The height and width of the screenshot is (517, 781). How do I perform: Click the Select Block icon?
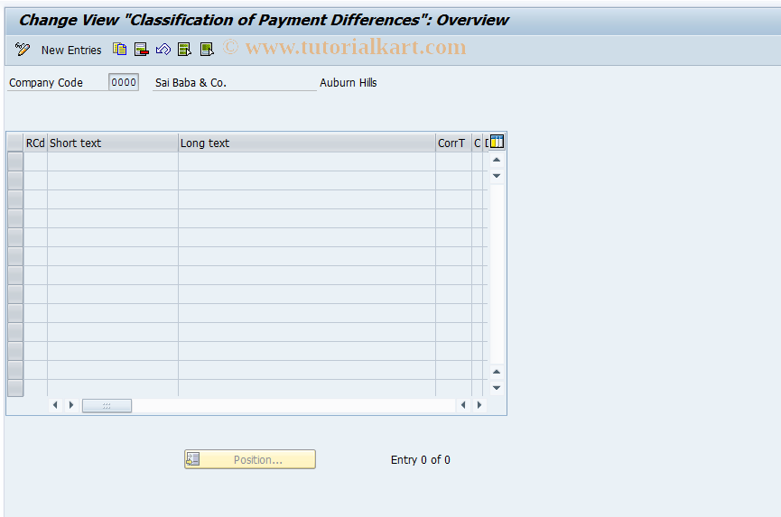[206, 50]
